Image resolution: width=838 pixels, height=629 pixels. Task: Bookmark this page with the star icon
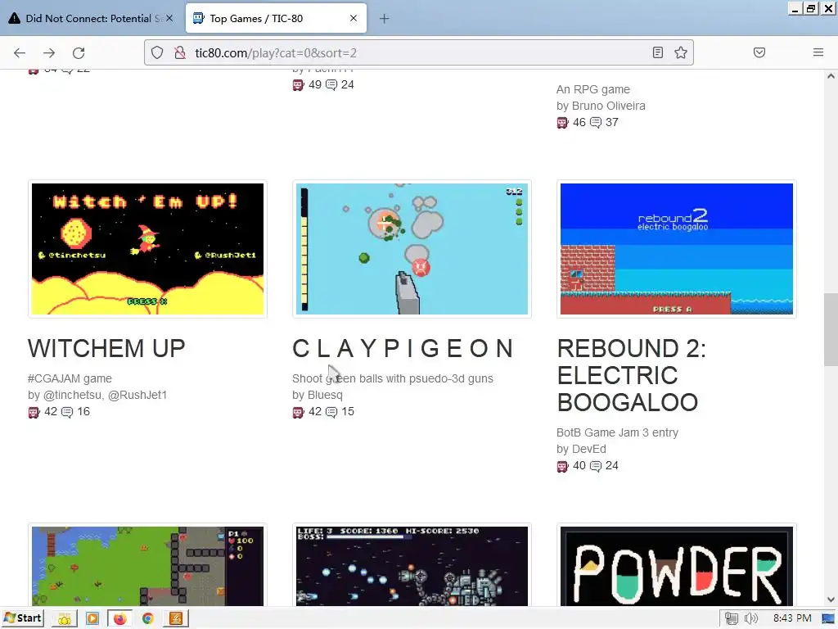click(x=680, y=52)
